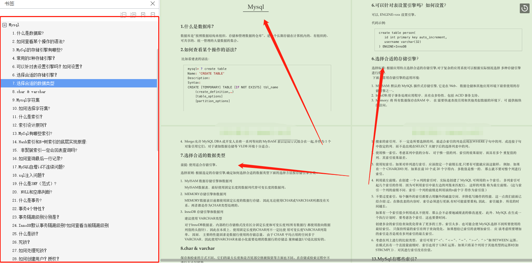Open bookmark 11.什么是索引?
This screenshot has width=532, height=263.
point(28,117)
